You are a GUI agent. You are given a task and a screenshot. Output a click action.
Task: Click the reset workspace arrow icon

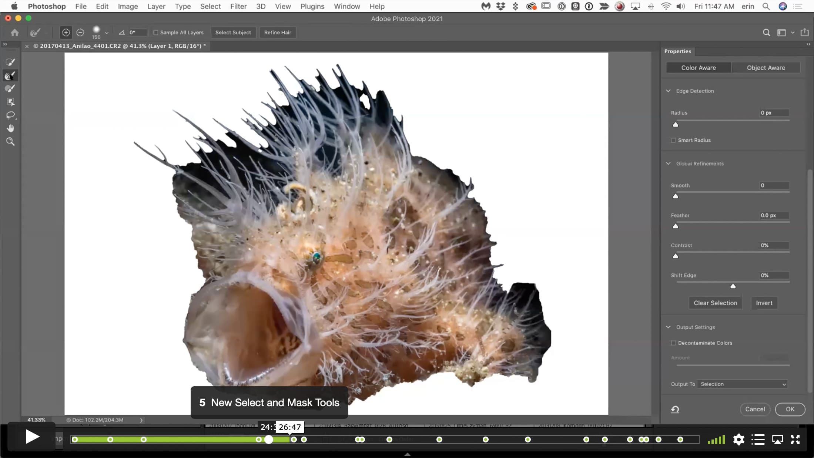[x=675, y=409]
